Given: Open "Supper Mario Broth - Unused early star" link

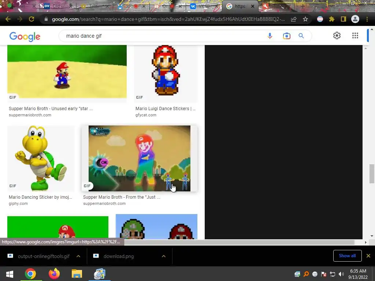Looking at the screenshot, I should pyautogui.click(x=51, y=108).
